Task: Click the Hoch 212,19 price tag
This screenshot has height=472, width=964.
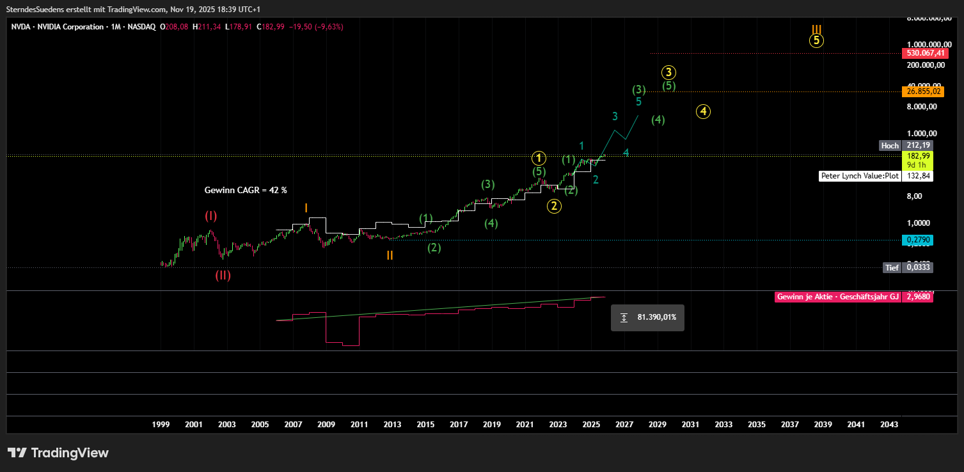Action: 906,145
